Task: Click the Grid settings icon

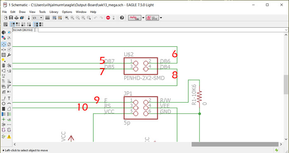Action: 5,24
